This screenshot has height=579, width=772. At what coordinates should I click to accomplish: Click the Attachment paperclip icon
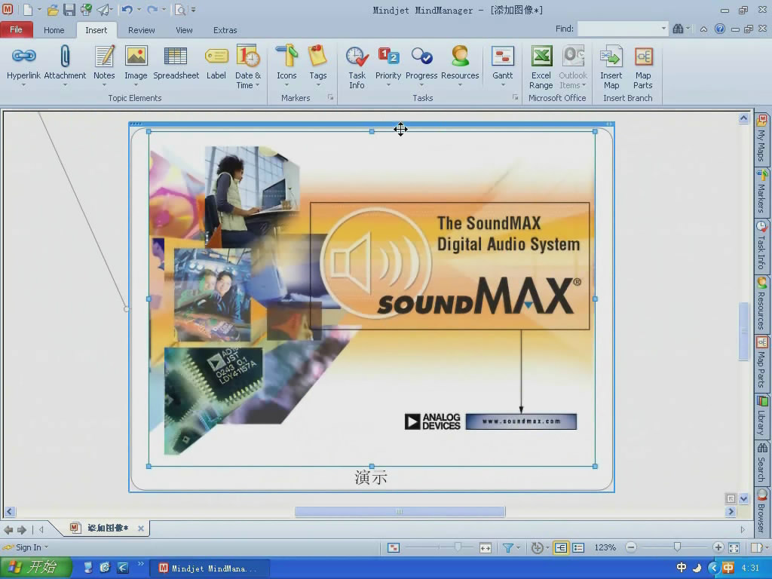(65, 56)
